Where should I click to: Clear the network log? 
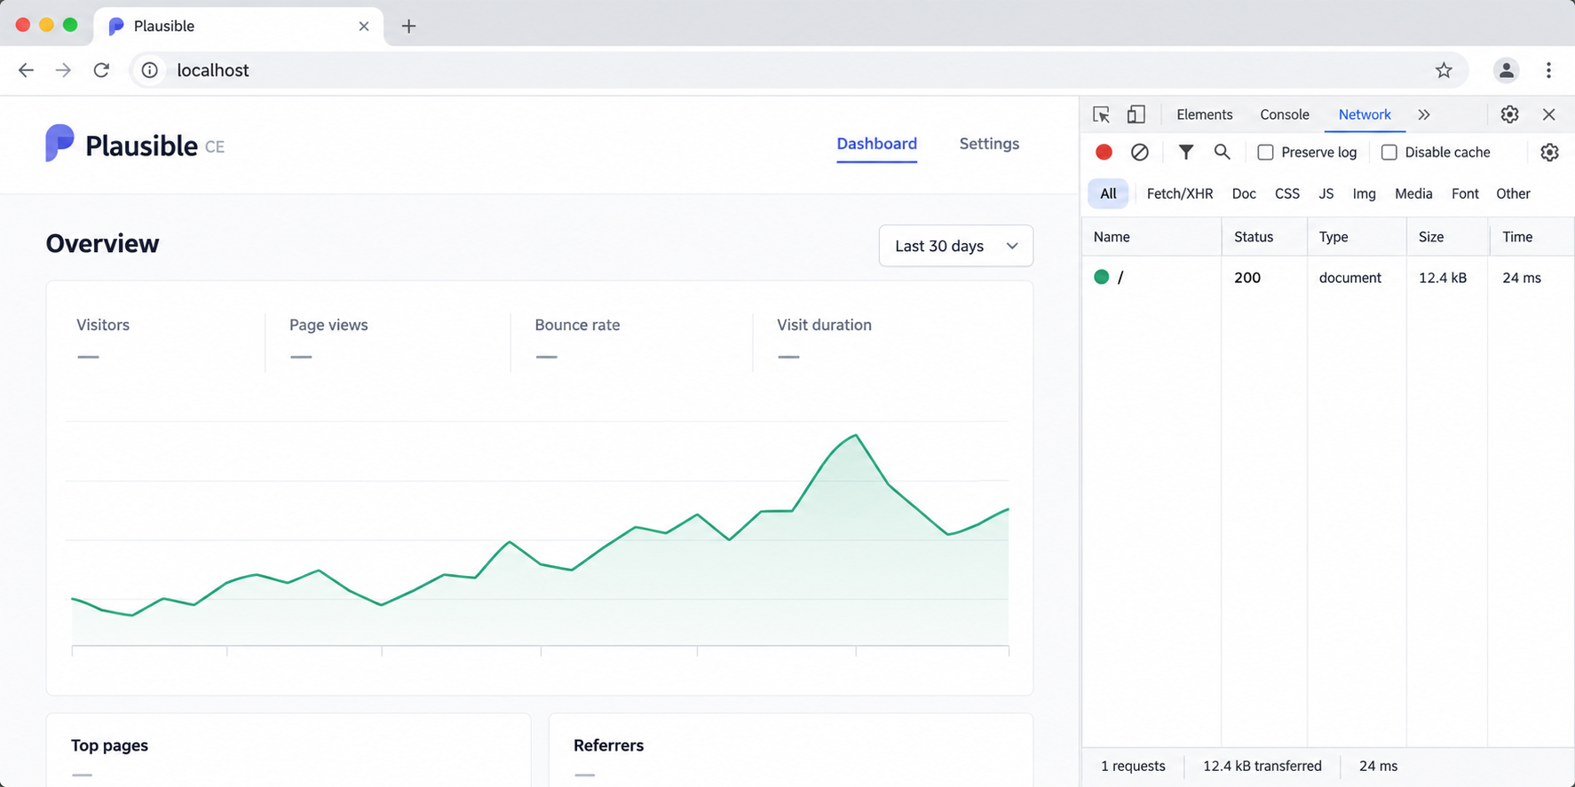(1140, 152)
